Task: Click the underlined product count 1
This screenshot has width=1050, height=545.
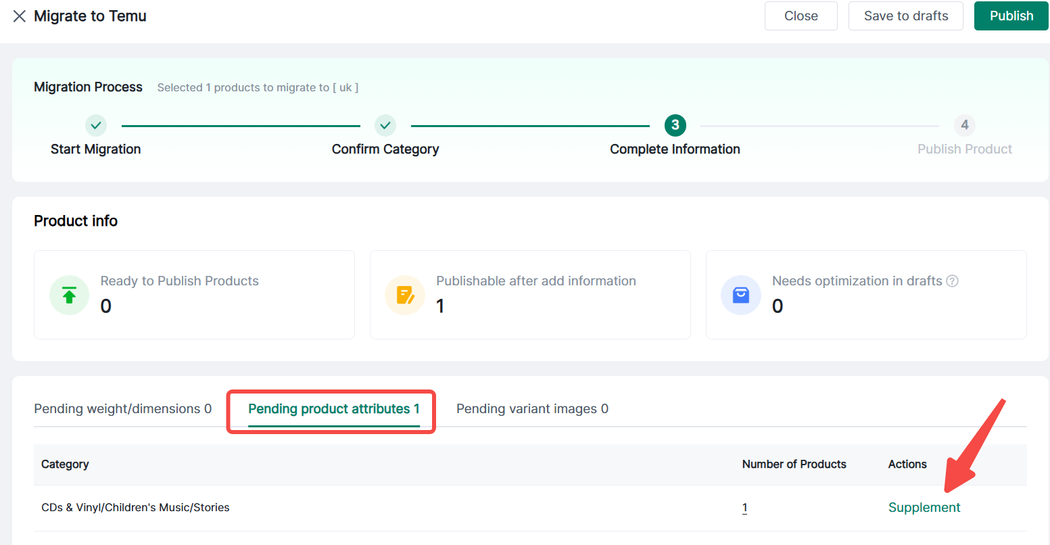Action: tap(744, 508)
